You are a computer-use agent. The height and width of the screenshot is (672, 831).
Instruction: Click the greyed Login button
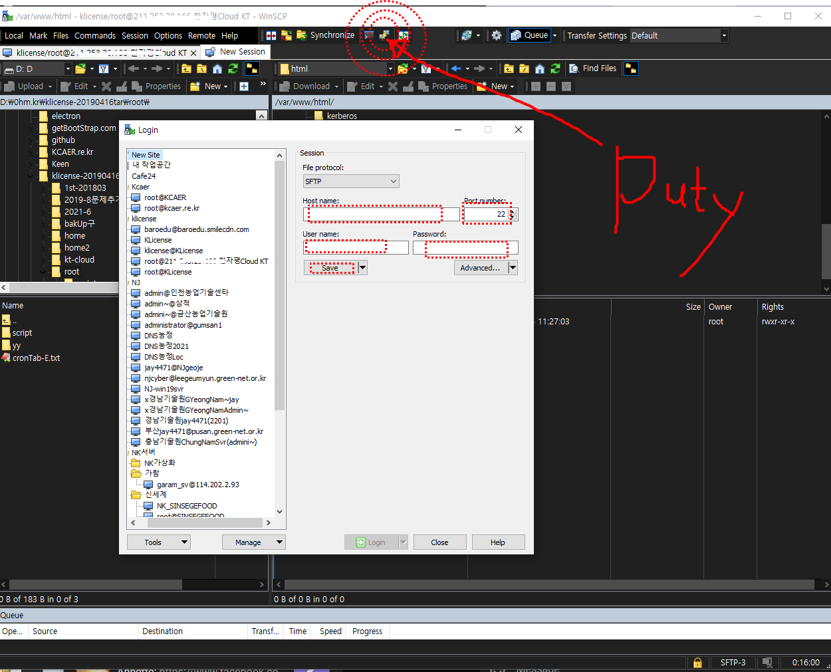371,542
